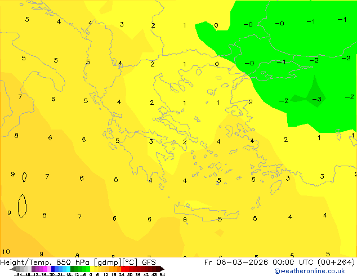Image resolution: width=357 pixels, height=276 pixels.
Task: Click the weatheronline.co.uk copyright link
Action: (309, 271)
